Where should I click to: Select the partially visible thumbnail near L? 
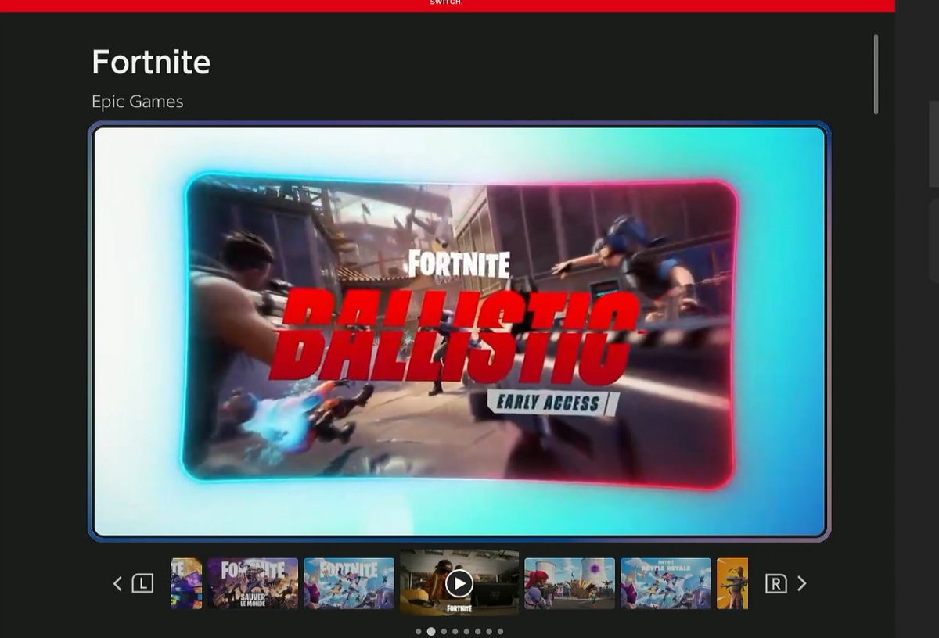(x=186, y=583)
